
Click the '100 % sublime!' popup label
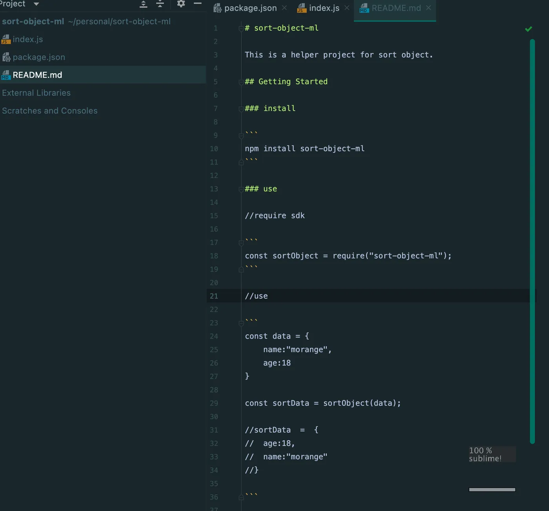pyautogui.click(x=492, y=454)
